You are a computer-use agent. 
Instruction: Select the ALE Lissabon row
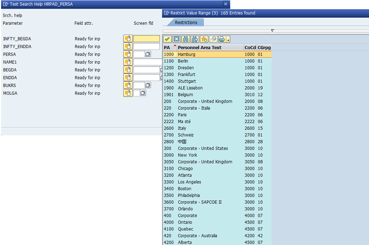click(x=217, y=88)
